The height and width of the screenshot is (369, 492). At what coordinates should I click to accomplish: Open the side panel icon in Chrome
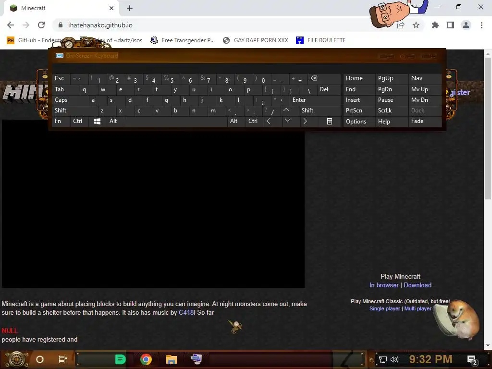(x=451, y=25)
